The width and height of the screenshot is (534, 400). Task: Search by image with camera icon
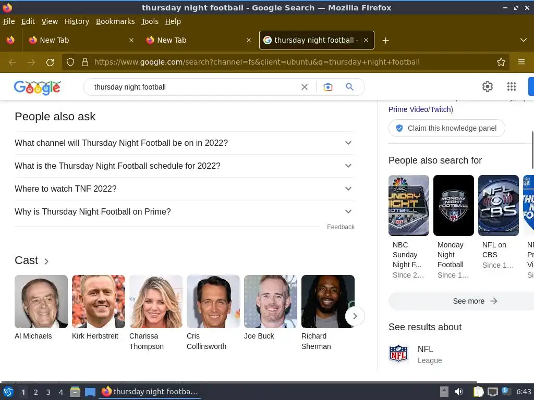[x=327, y=87]
